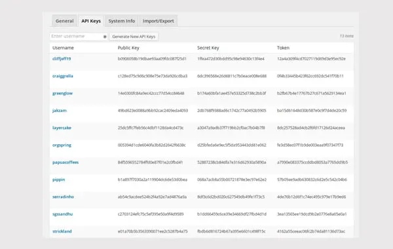Select orgspring's secret key value
Image resolution: width=393 pixels, height=249 pixels.
232,145
